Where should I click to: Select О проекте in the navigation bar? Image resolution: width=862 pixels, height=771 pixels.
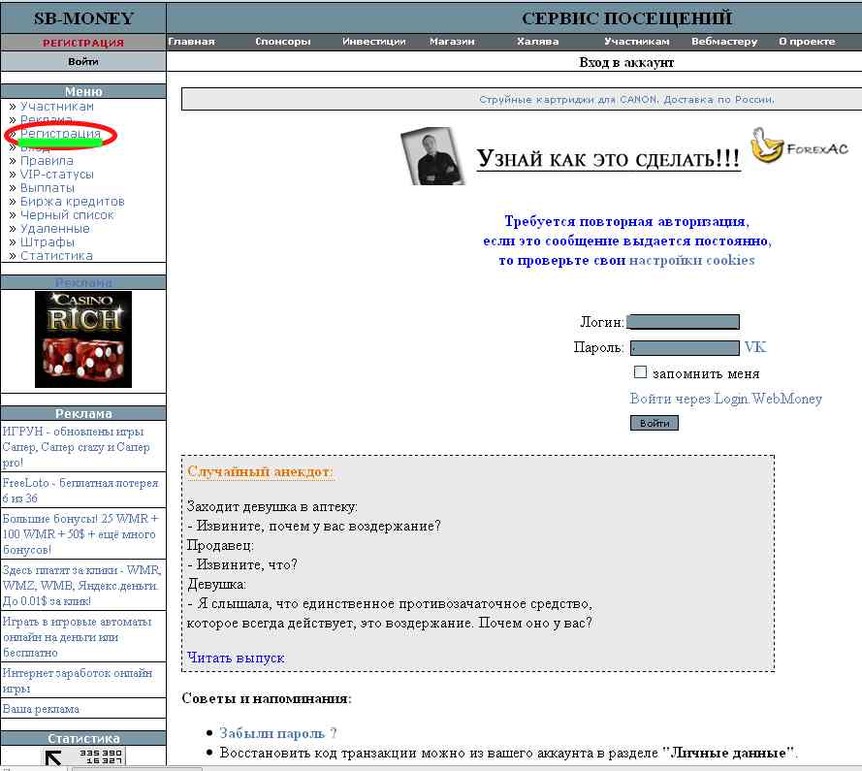pos(807,42)
